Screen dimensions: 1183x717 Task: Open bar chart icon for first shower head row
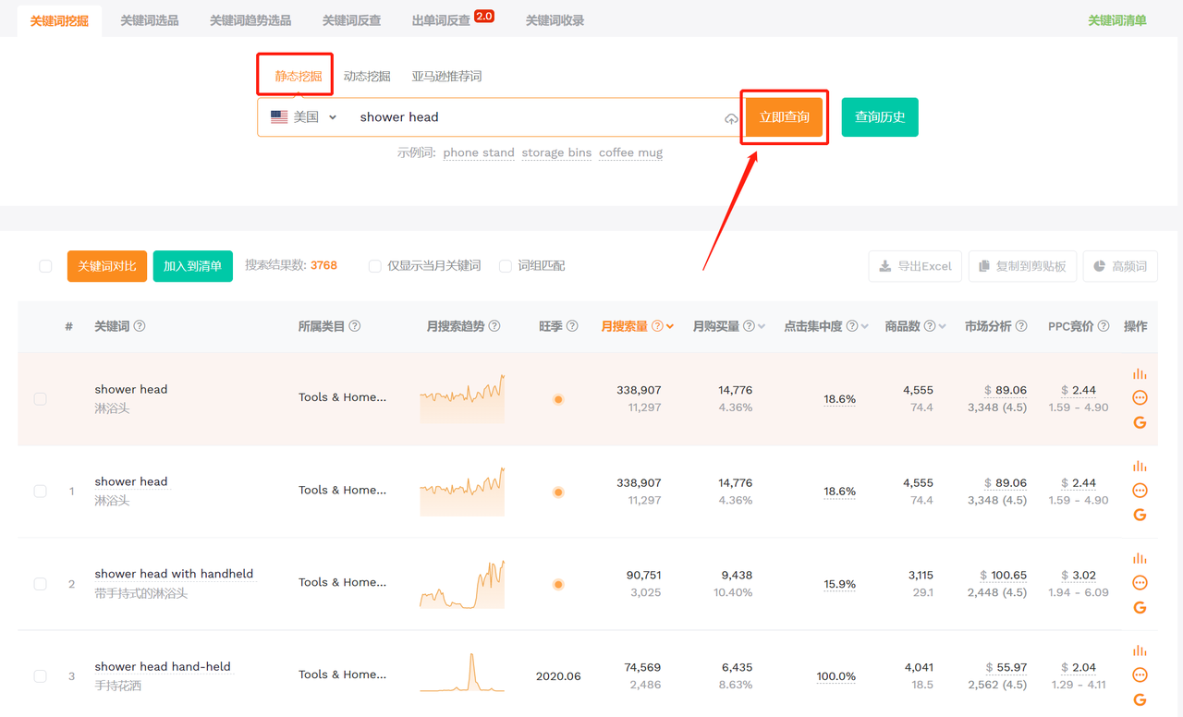coord(1140,374)
